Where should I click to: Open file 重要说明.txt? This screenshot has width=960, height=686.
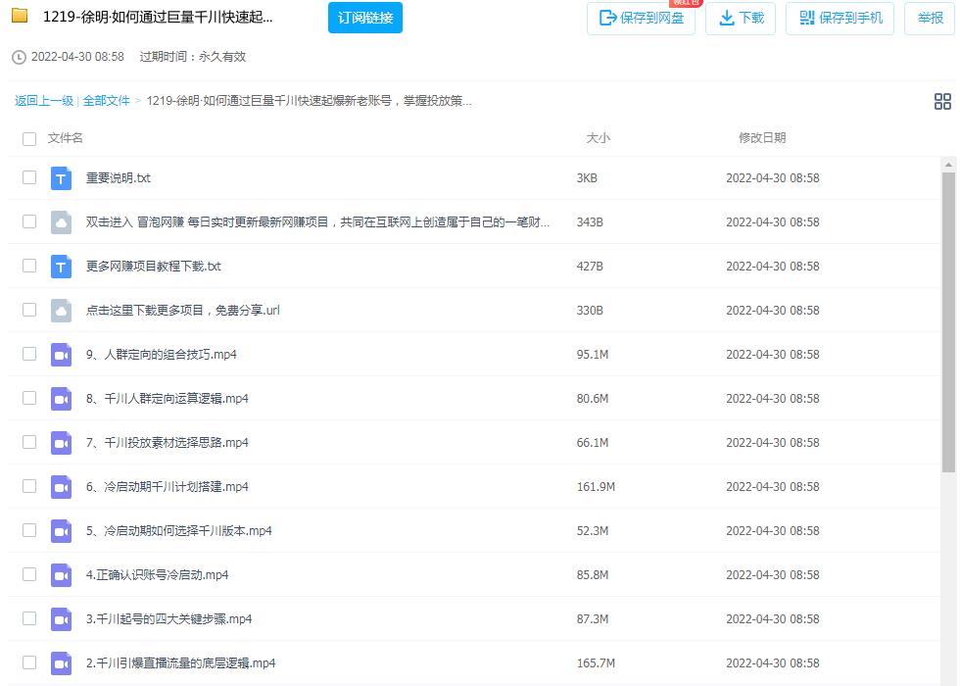[119, 178]
